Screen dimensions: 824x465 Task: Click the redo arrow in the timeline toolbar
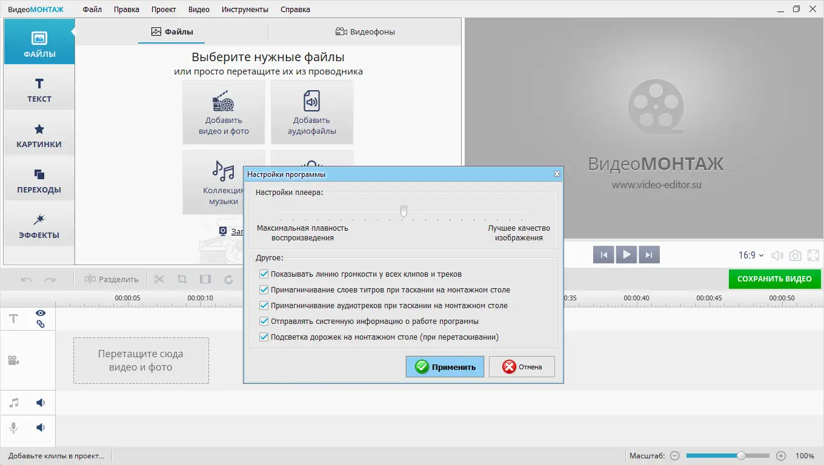[50, 279]
